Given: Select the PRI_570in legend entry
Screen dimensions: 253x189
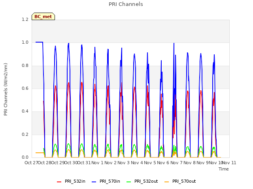Looking at the screenshot, I should tap(106, 182).
